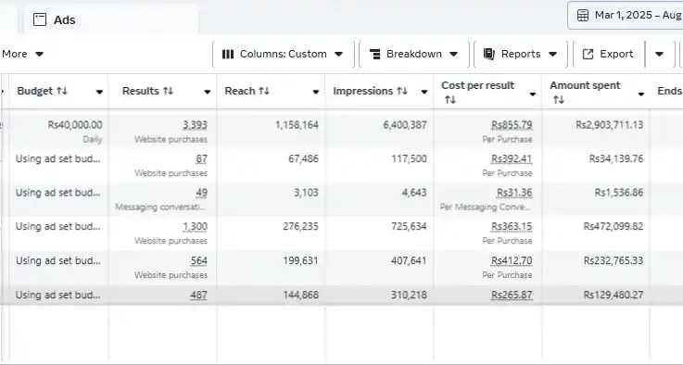Click the 1,300 results link
Screen dimensions: 683x365
[x=196, y=227]
